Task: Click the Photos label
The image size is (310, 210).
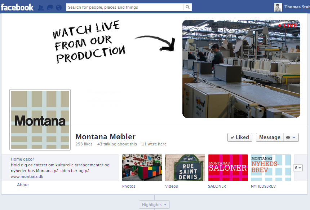Action: pos(129,186)
